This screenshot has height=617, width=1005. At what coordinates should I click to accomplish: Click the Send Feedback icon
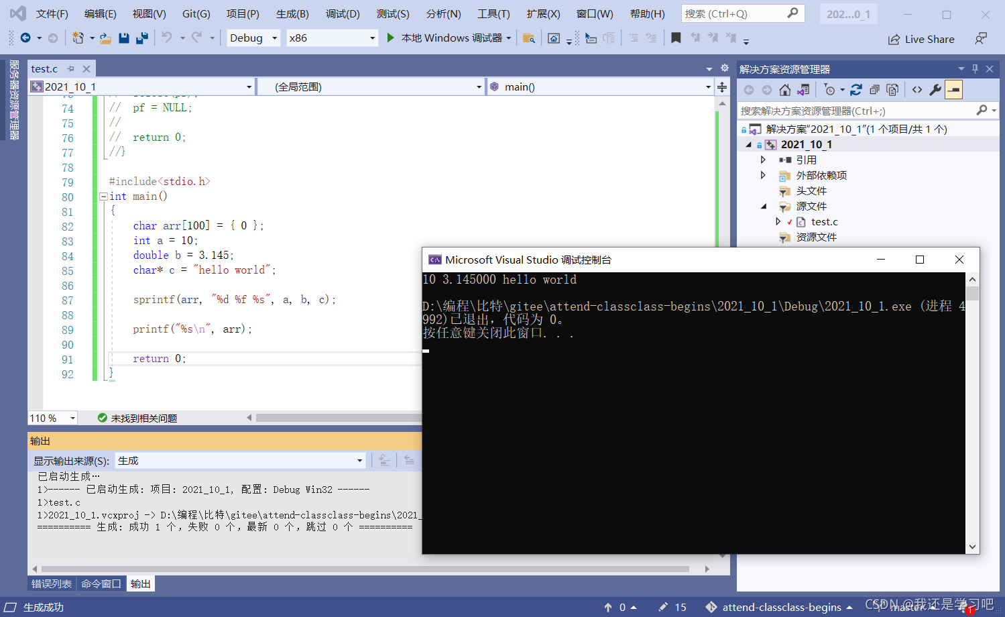(x=981, y=39)
